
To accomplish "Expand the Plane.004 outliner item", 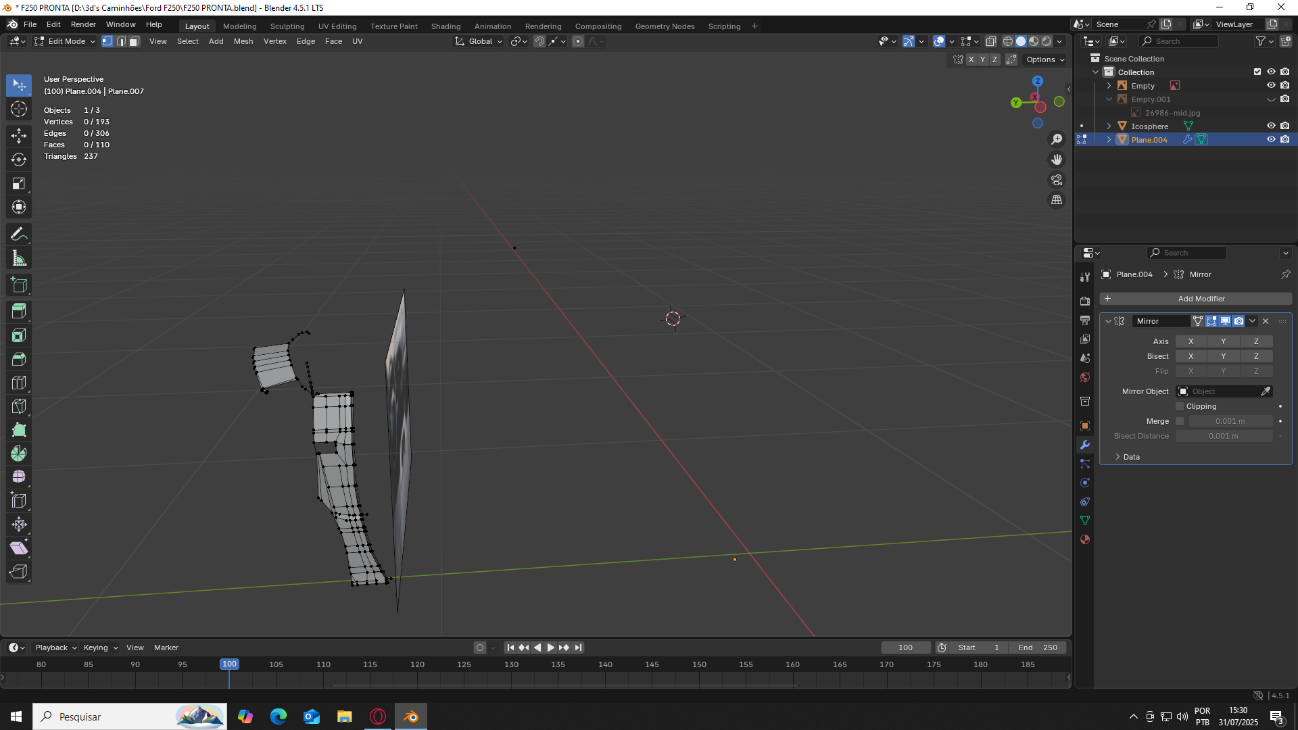I will tap(1109, 140).
